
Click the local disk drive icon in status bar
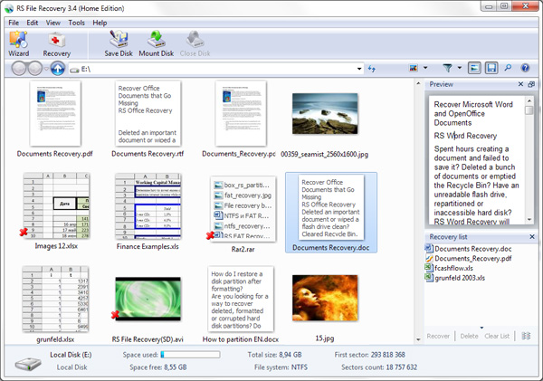[x=28, y=364]
